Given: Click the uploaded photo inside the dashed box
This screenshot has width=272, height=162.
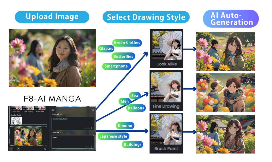Looking at the screenshot, I should (28, 136).
